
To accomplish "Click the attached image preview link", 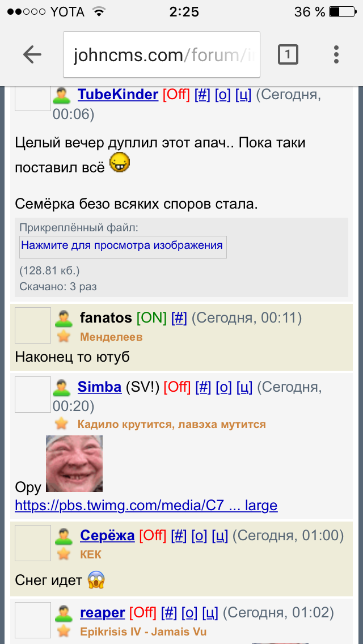I will 122,245.
